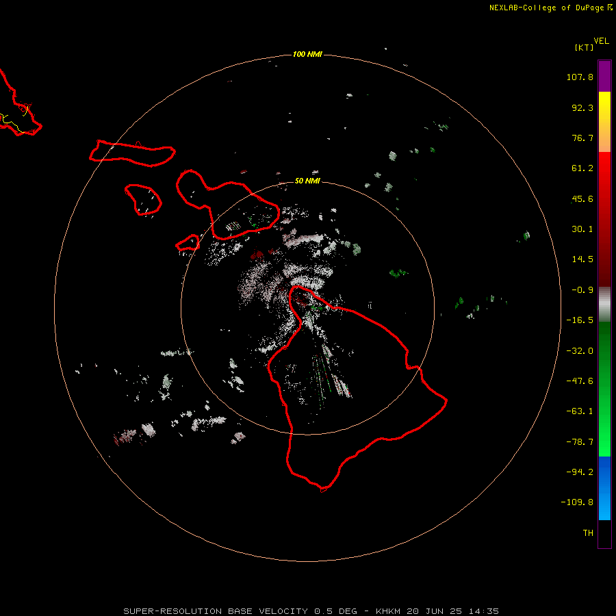This screenshot has height=616, width=616.
Task: Click the -32.0 legend value
Action: pyautogui.click(x=580, y=351)
